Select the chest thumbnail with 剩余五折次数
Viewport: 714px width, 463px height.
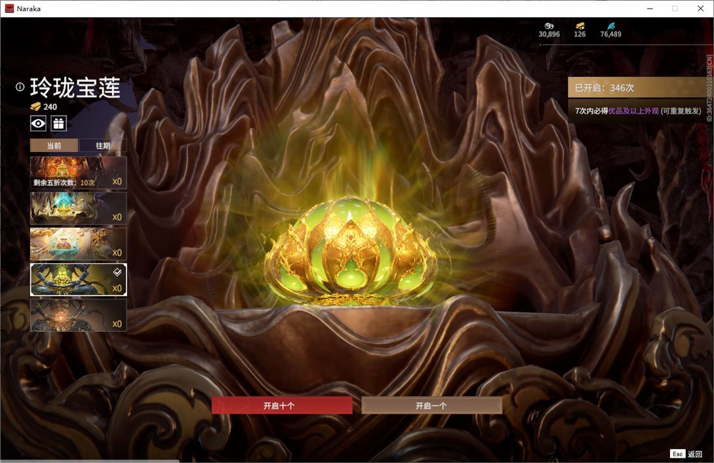coord(78,173)
